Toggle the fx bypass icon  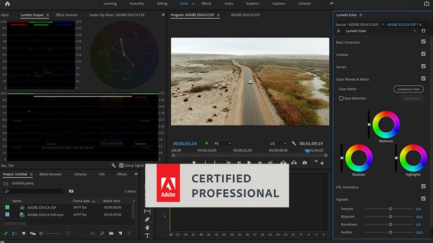click(x=338, y=31)
